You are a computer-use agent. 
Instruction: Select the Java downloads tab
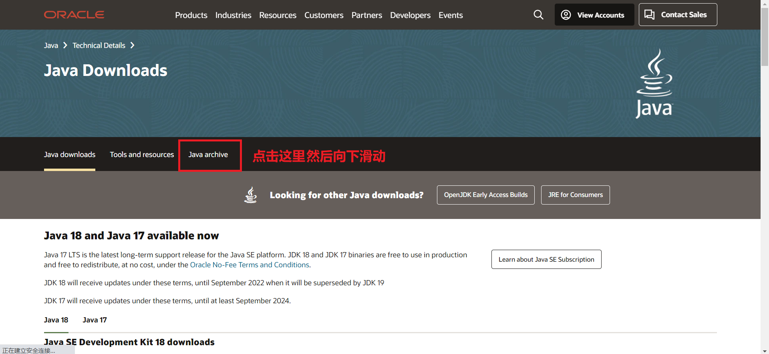tap(70, 155)
